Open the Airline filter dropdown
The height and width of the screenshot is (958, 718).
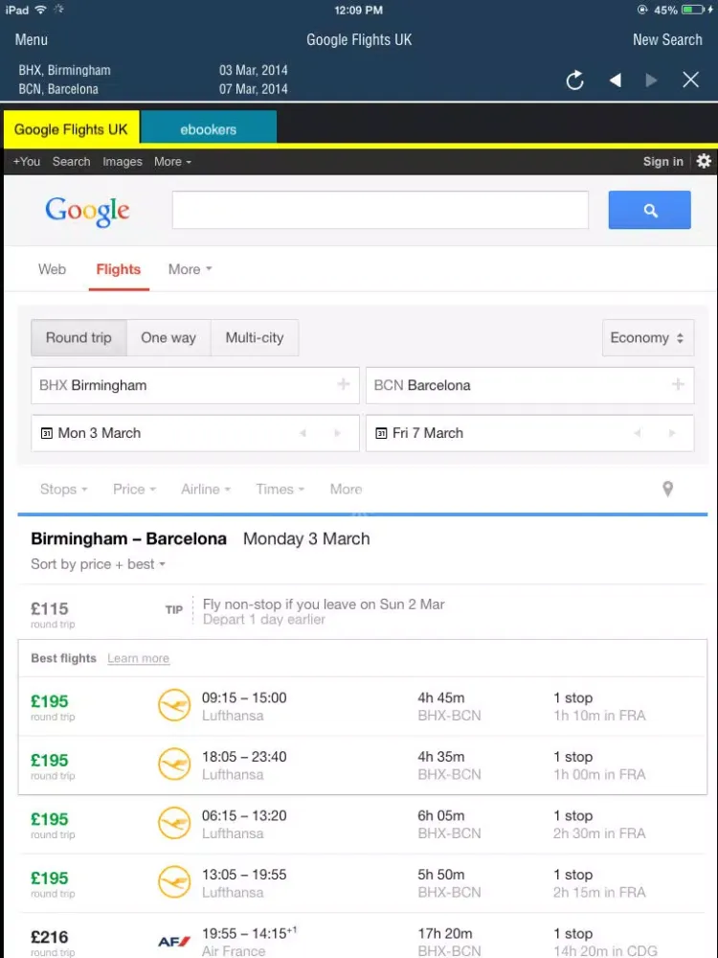tap(206, 489)
